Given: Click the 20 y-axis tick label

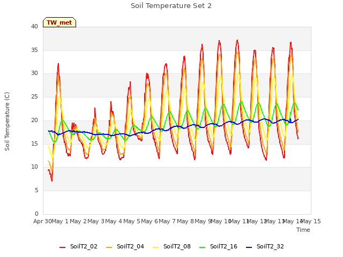Looking at the screenshot, I should tap(34, 120).
